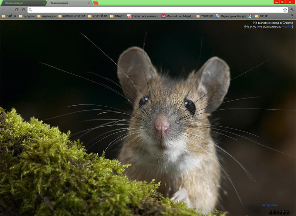
Task: Open the OPLUS bookmarks folder
Action: 262,16
